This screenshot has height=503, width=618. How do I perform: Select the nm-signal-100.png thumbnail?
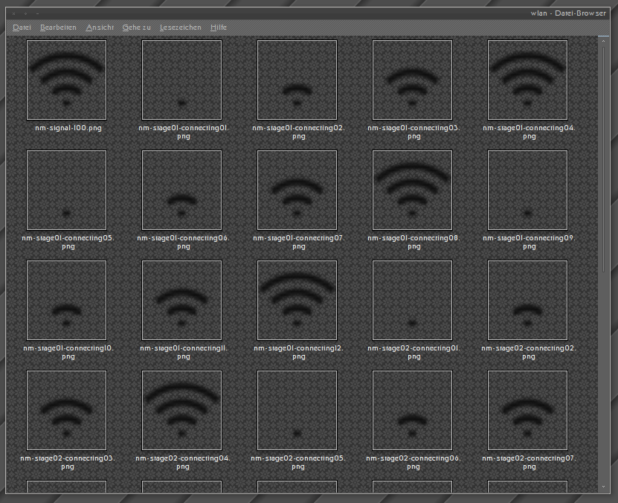(x=67, y=80)
